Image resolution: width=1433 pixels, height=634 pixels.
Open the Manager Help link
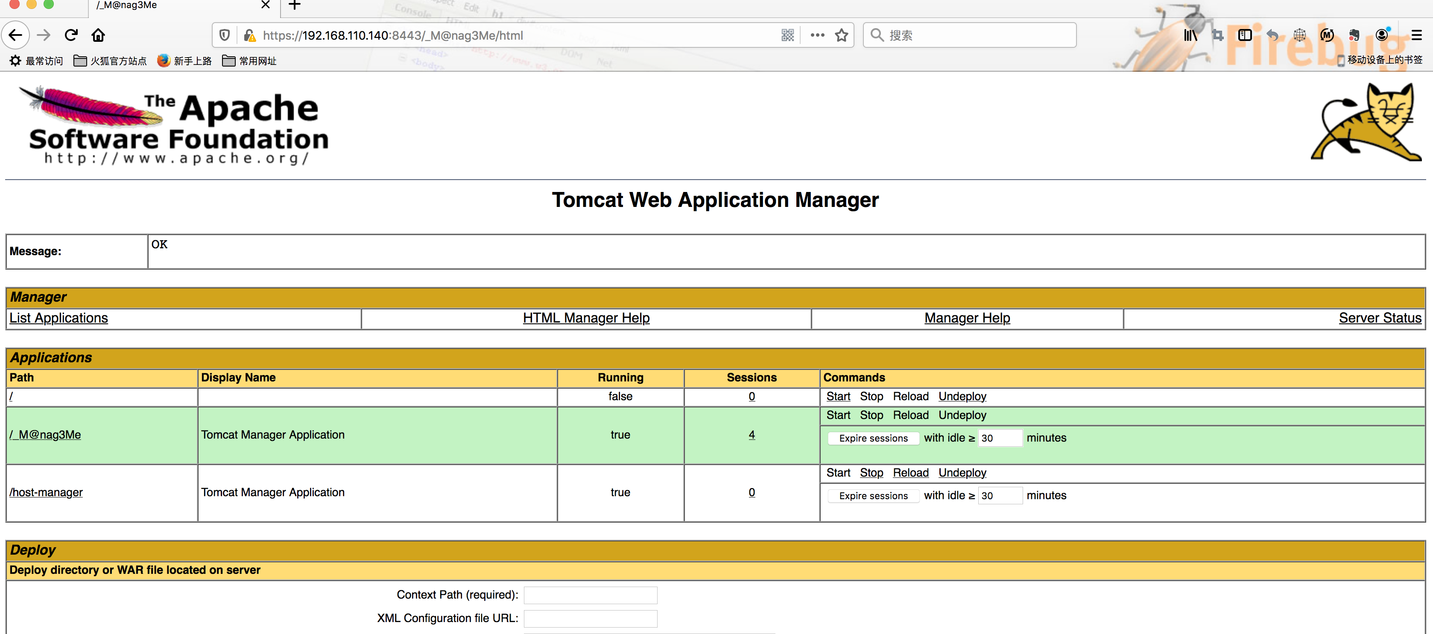click(x=967, y=318)
